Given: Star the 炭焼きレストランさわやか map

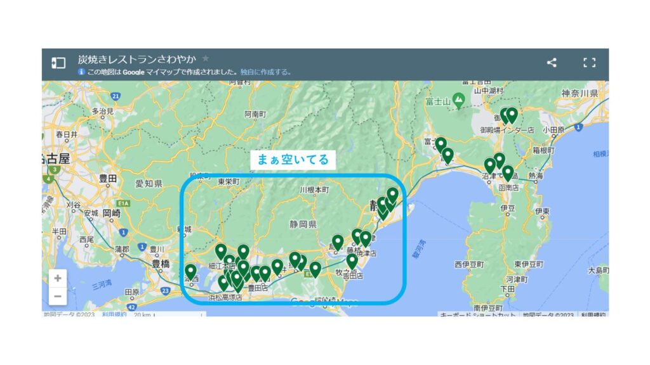Looking at the screenshot, I should 206,59.
